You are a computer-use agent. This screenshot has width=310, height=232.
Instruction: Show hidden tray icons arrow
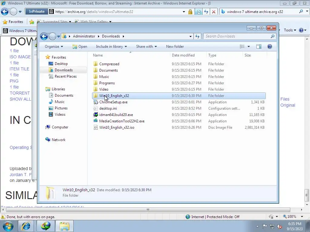257,226
